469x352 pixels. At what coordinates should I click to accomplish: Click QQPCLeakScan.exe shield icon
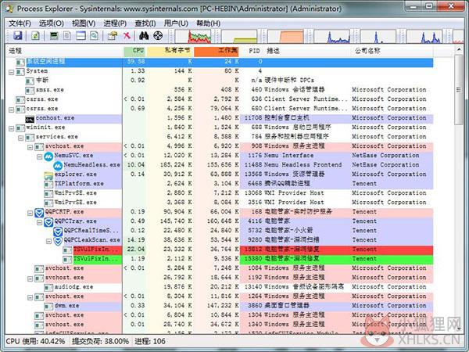click(58, 240)
